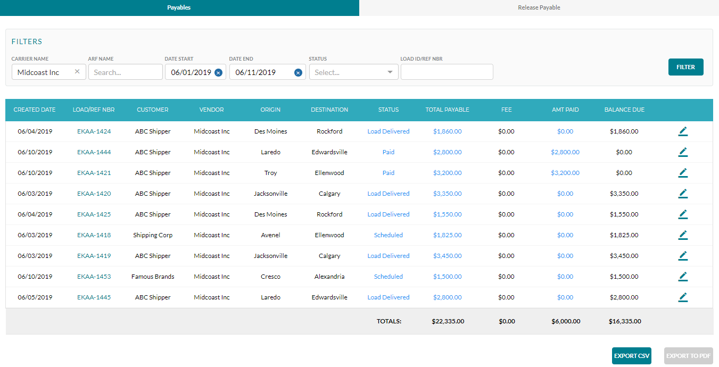719x367 pixels.
Task: Click the ARF Name search field
Action: tap(126, 71)
